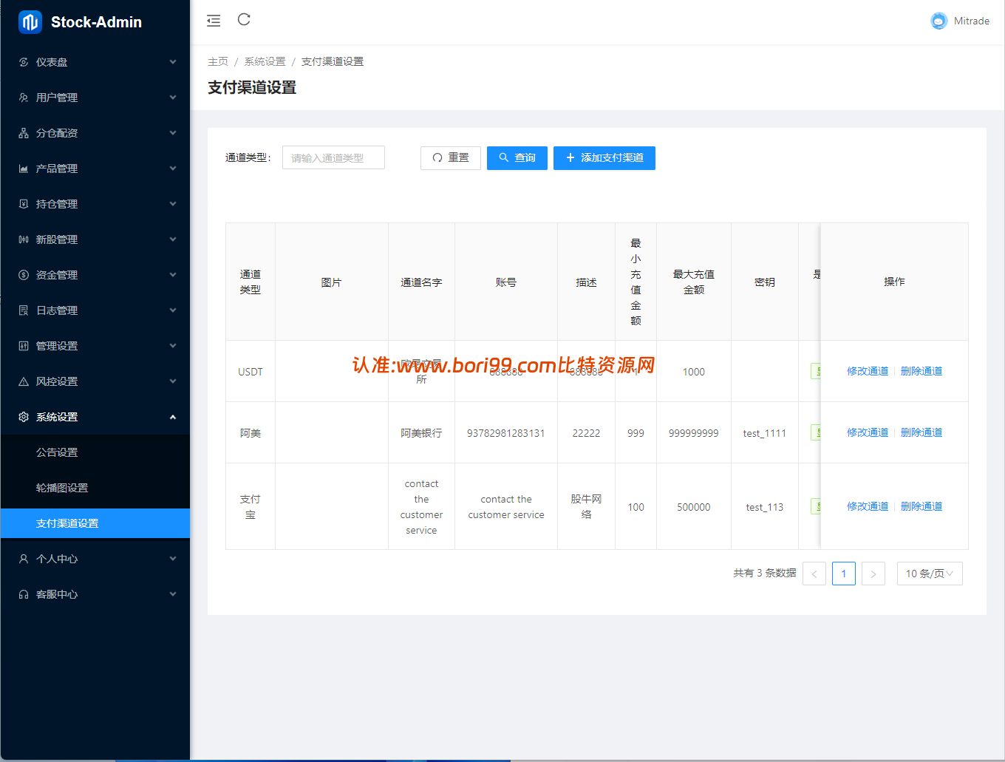Image resolution: width=1005 pixels, height=762 pixels.
Task: Click the warning triangle icon beside 风控设置
Action: [24, 381]
